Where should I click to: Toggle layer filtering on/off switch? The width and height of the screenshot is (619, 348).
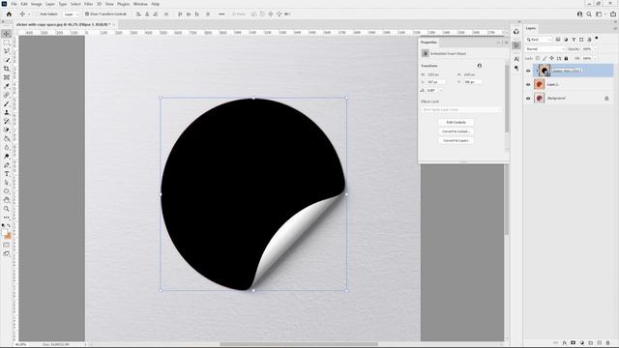[x=597, y=39]
